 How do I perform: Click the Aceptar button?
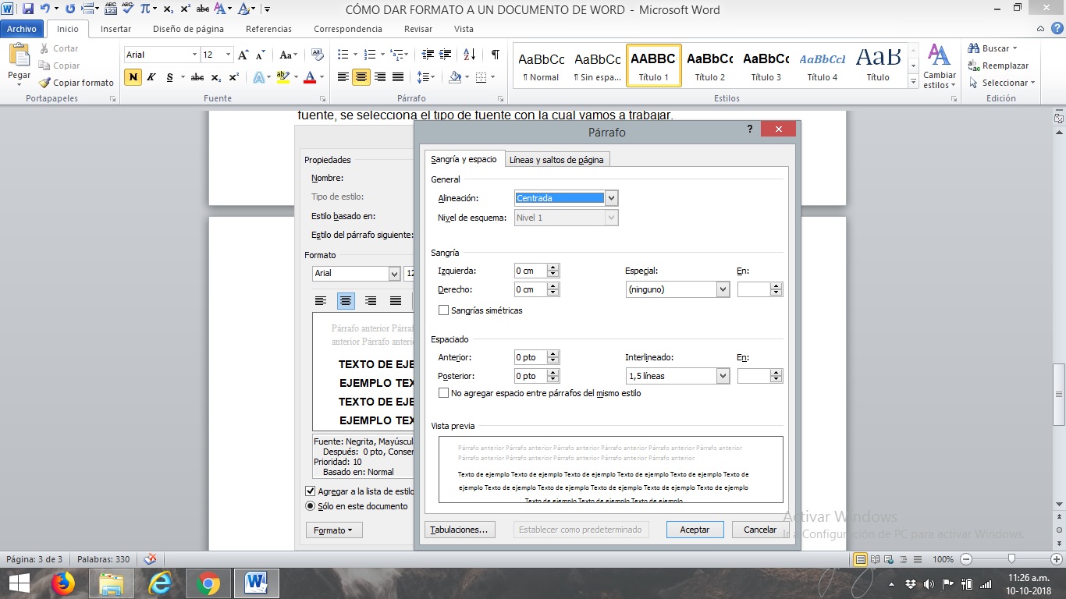[x=695, y=530]
